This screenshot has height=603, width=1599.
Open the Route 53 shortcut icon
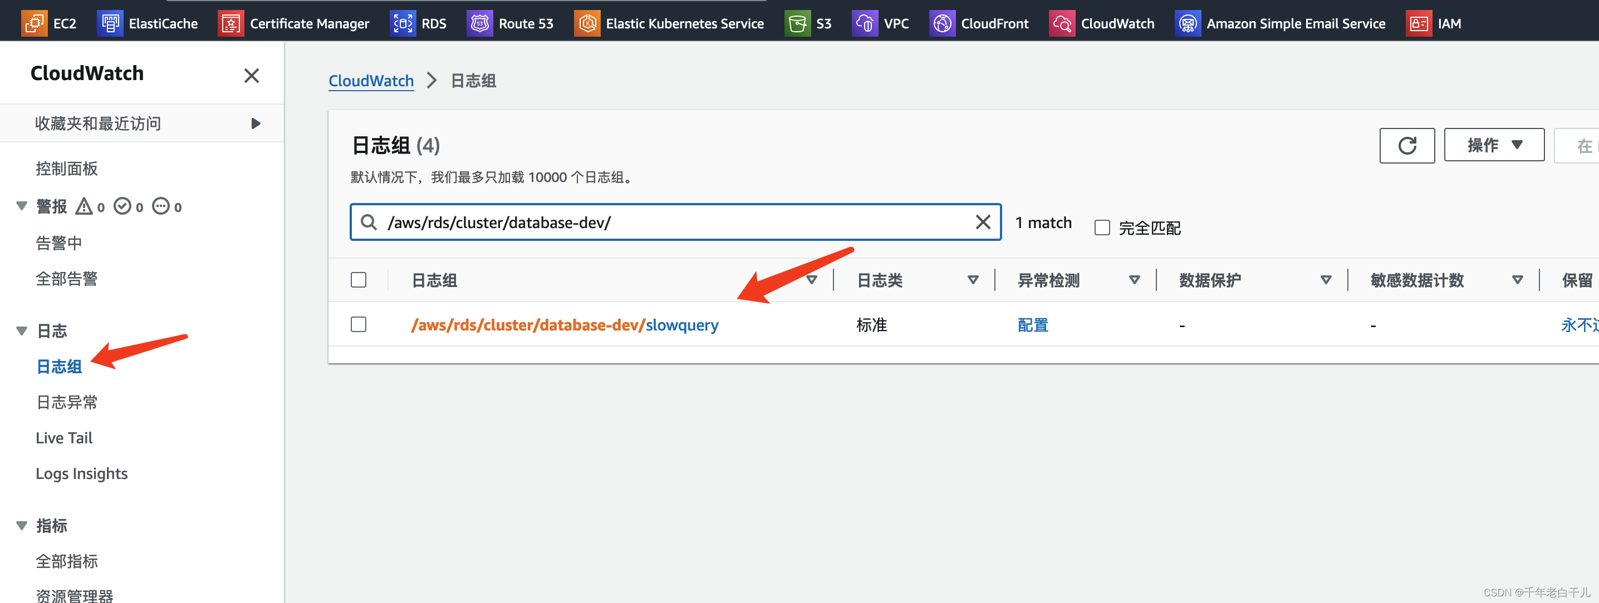(479, 23)
